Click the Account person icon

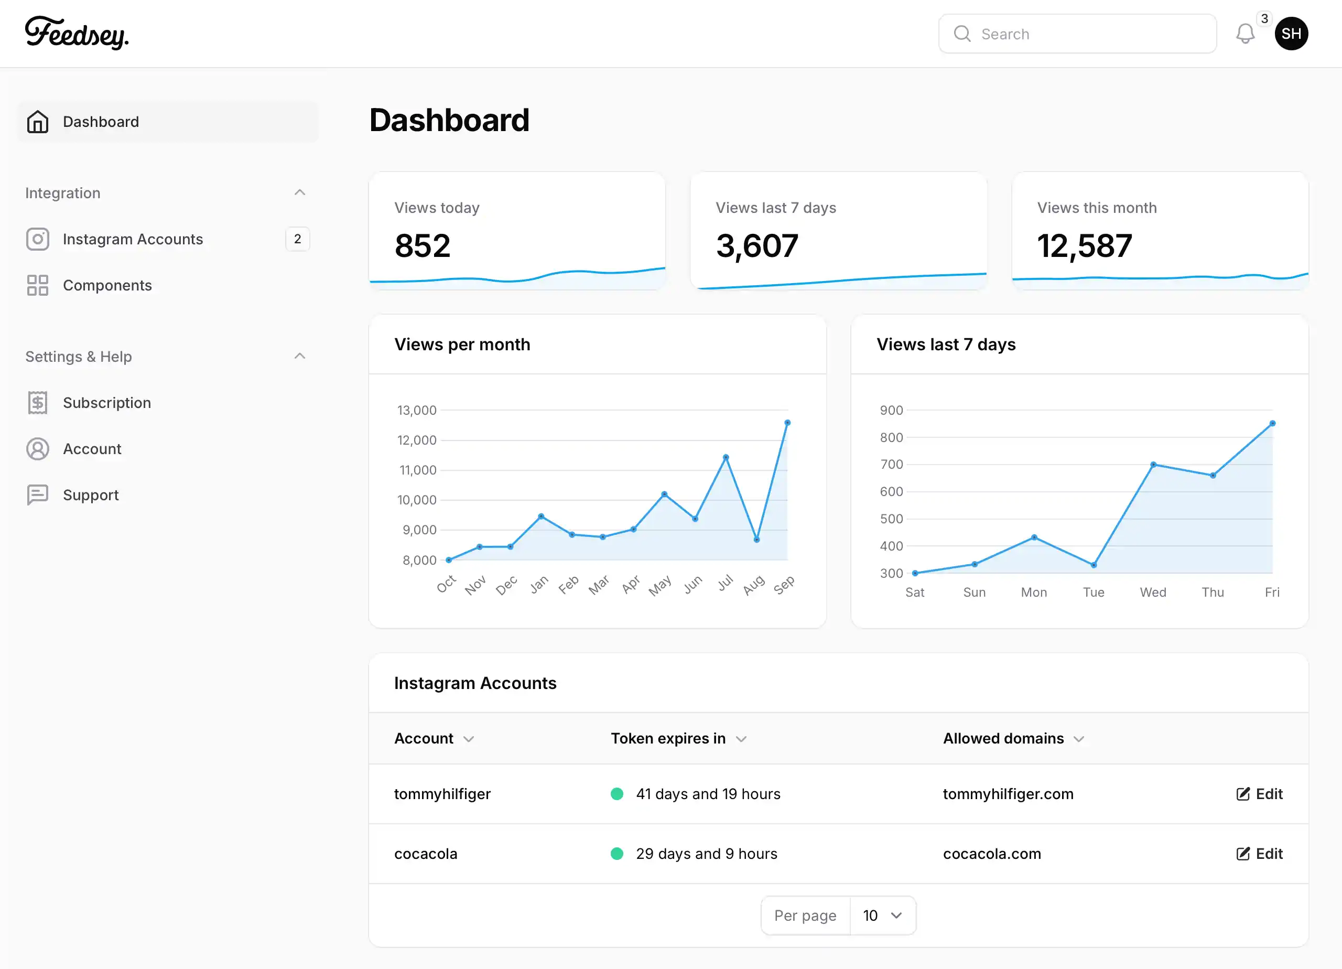pyautogui.click(x=37, y=449)
